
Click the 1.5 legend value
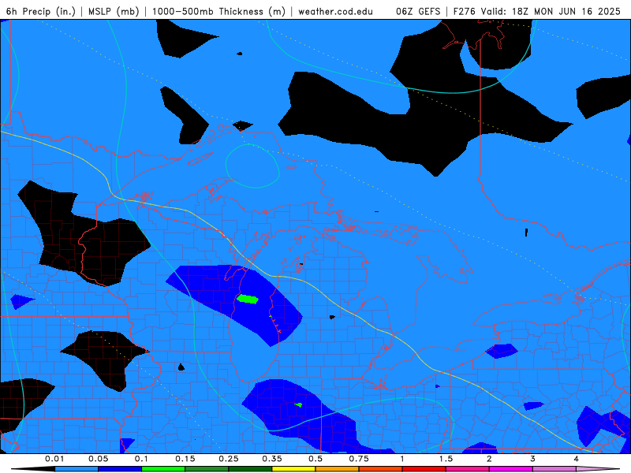click(x=446, y=459)
